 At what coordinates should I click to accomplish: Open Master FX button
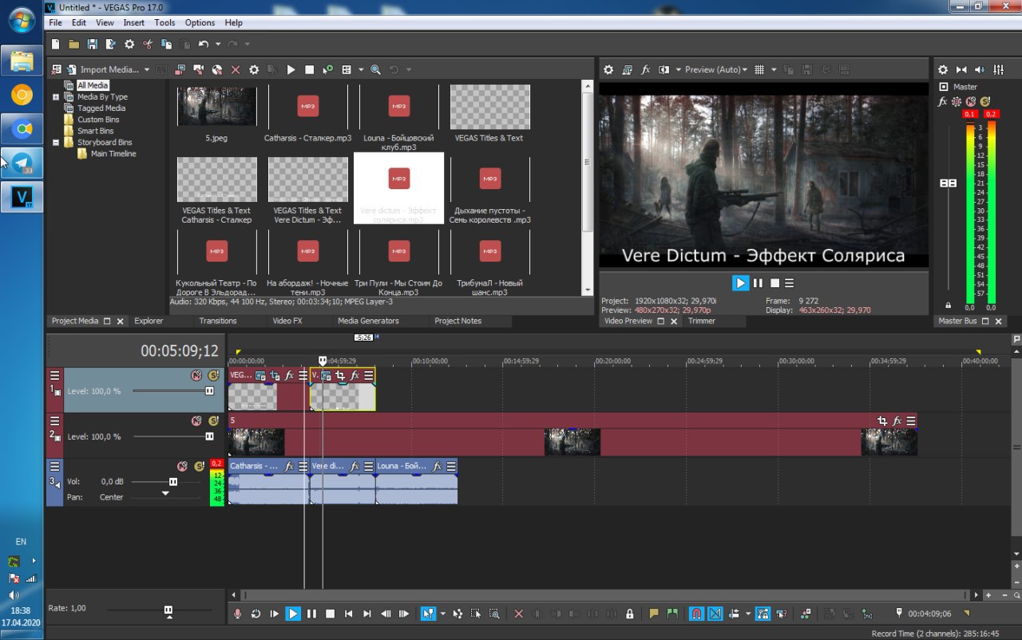943,101
